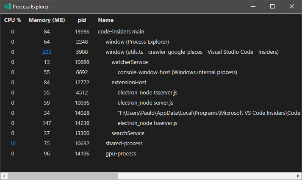Select the window (Process Explorer) row

pos(151,42)
